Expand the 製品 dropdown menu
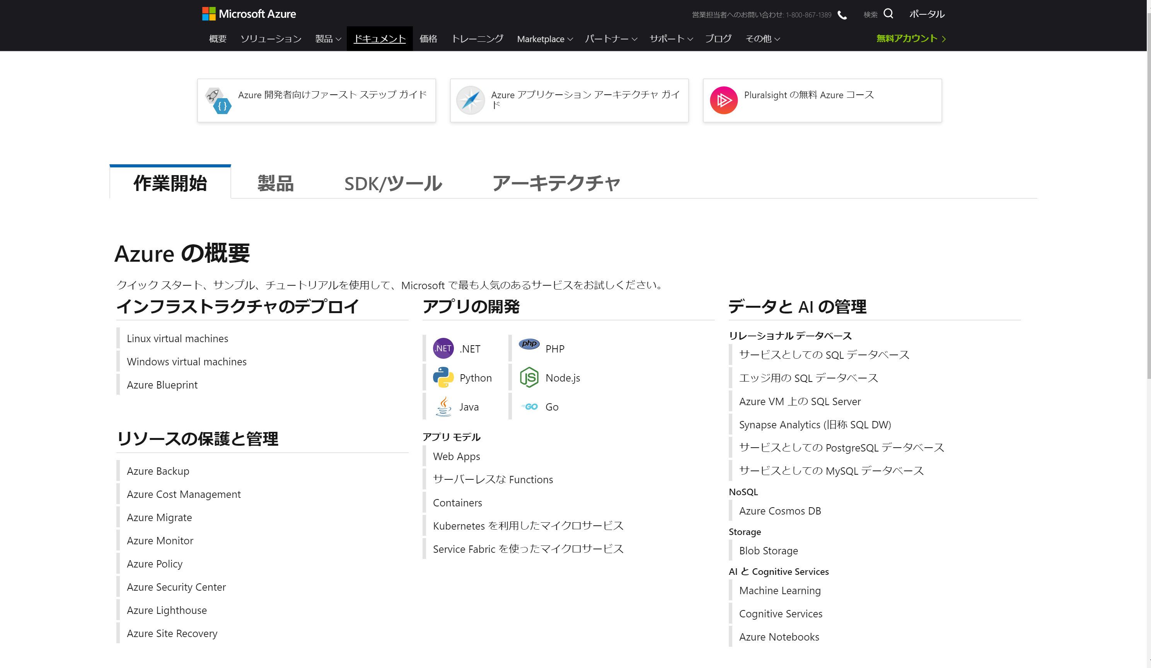This screenshot has height=668, width=1151. point(327,39)
